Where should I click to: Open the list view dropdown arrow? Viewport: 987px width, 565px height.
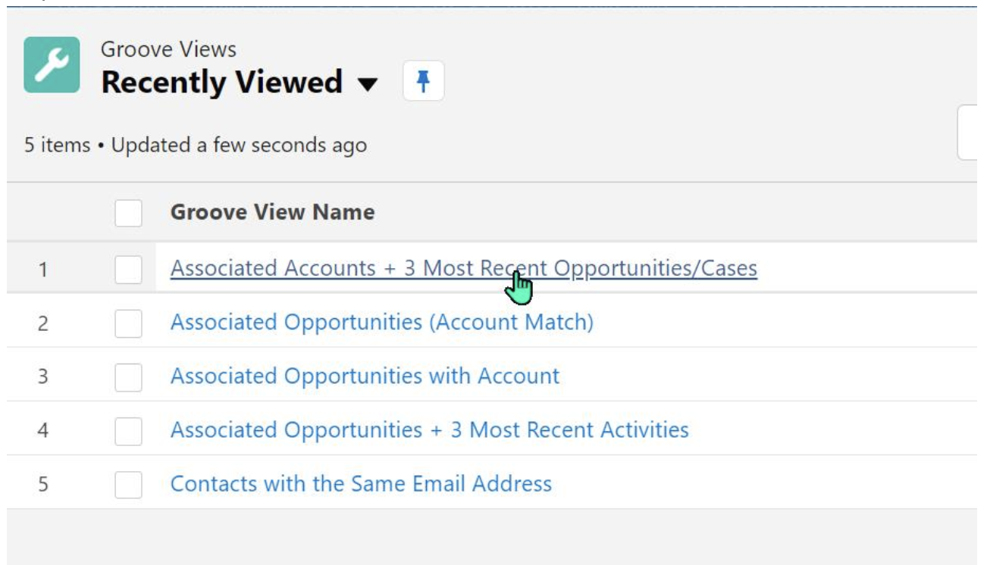click(x=368, y=83)
